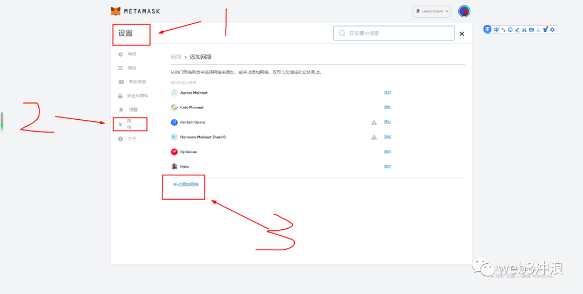
Task: Click 手动添加网络 to add network manually
Action: click(x=186, y=184)
